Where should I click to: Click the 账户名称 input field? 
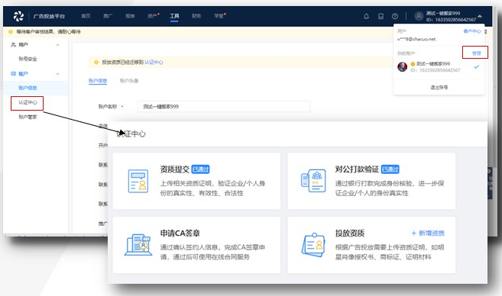pos(224,107)
